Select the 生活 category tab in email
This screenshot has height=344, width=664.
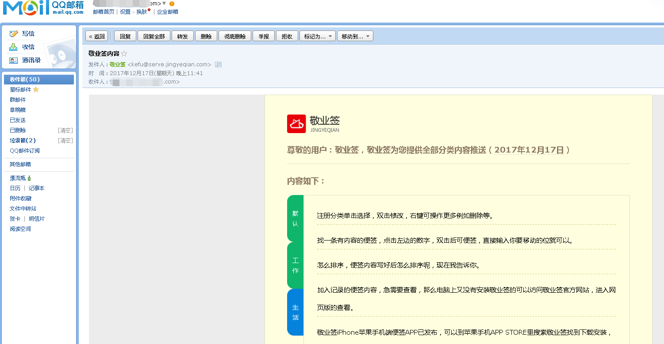pos(295,312)
